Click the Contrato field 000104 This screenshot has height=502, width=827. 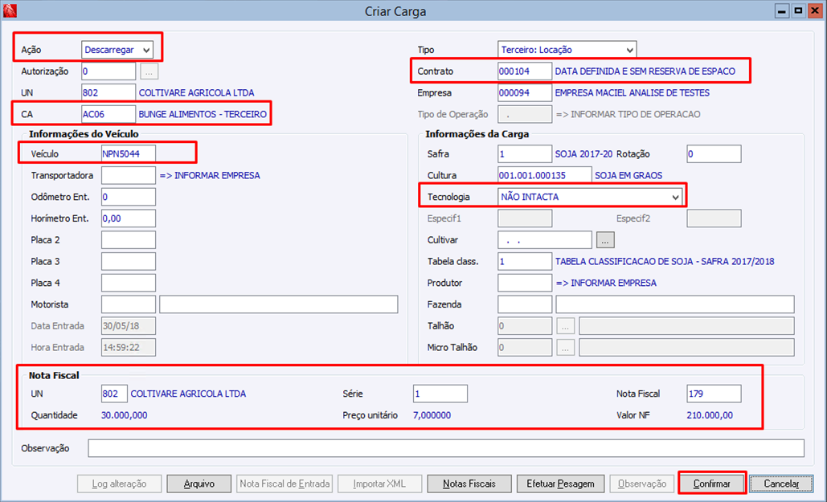pyautogui.click(x=525, y=71)
